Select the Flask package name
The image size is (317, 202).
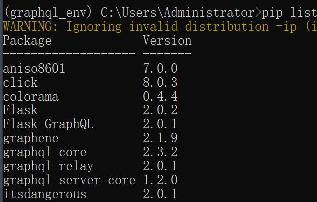pyautogui.click(x=20, y=110)
